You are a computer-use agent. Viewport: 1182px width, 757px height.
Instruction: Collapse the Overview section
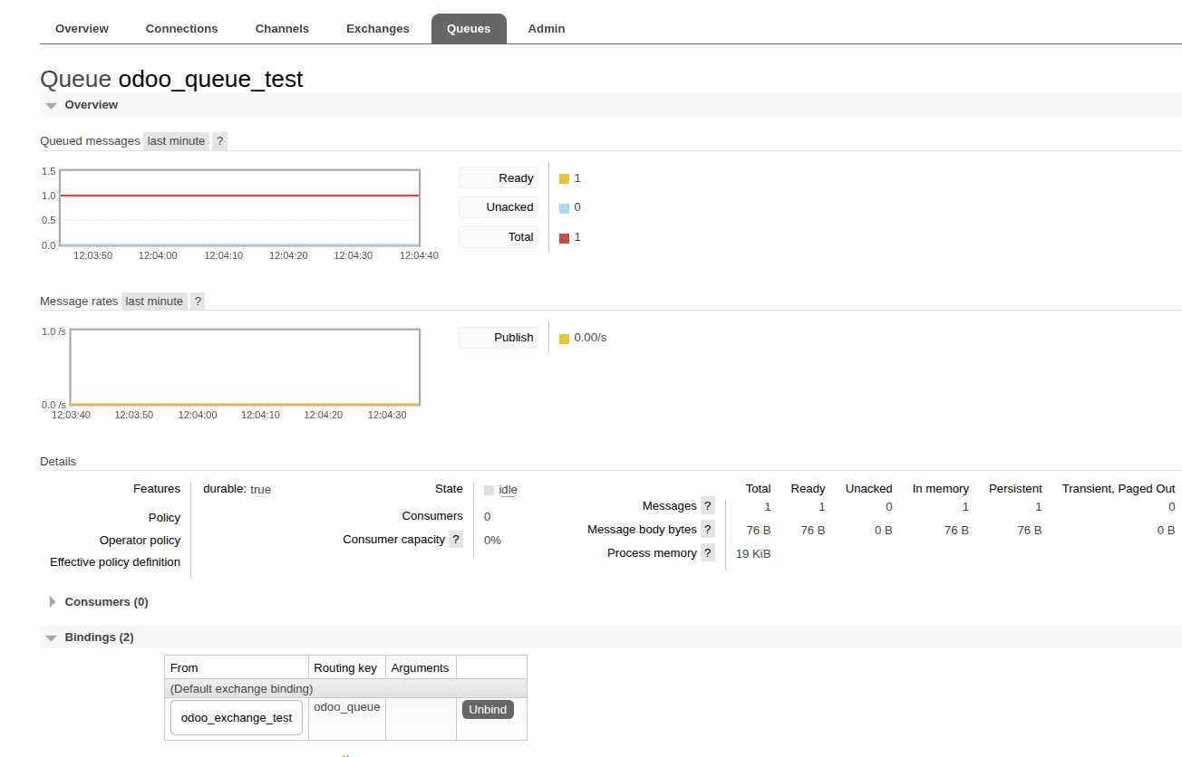(91, 105)
